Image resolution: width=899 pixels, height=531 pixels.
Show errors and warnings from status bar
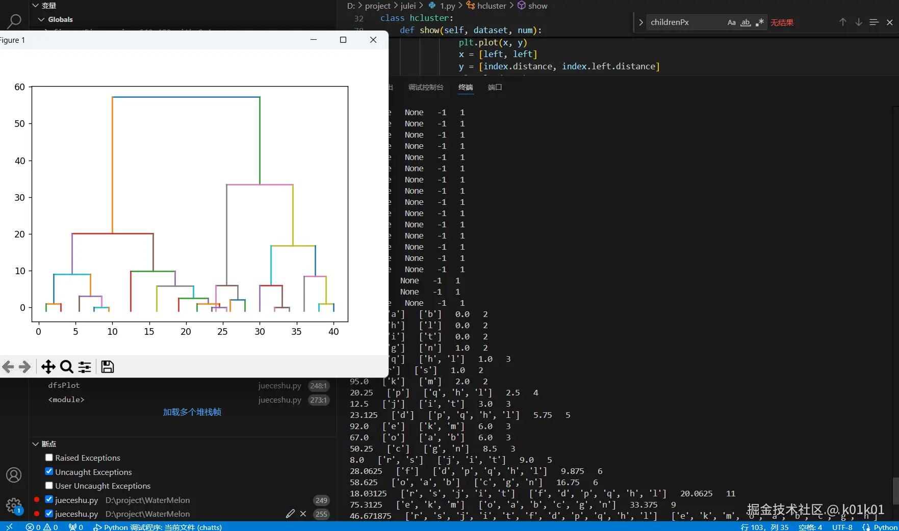42,527
